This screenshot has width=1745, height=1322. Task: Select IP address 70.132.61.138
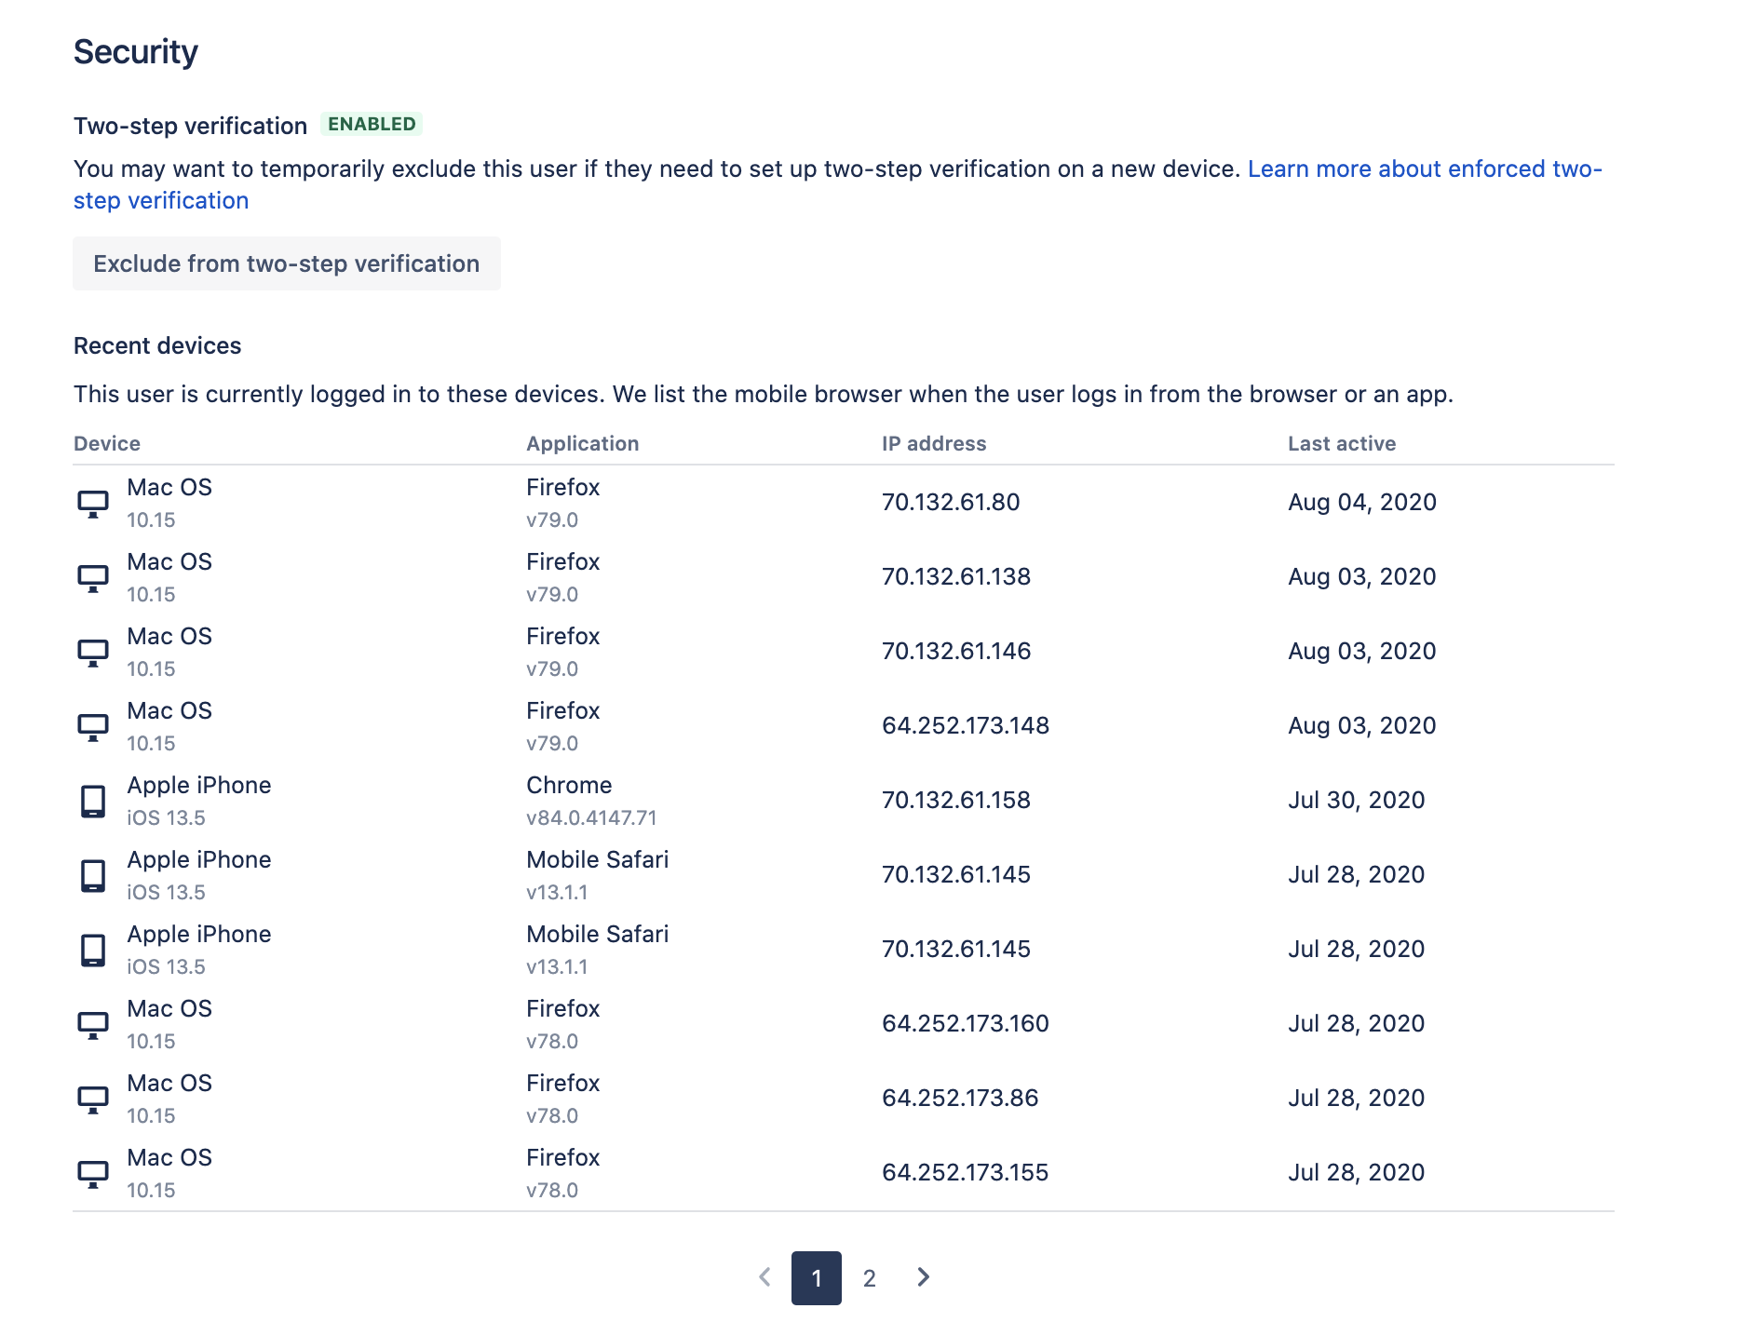956,576
